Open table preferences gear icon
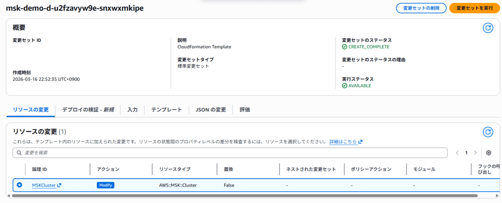 489,153
